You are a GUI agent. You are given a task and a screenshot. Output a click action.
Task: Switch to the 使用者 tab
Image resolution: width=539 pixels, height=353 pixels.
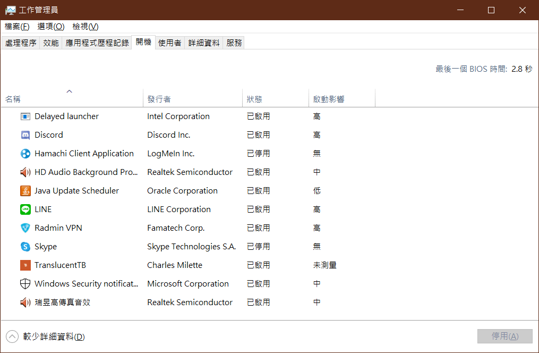tap(170, 43)
